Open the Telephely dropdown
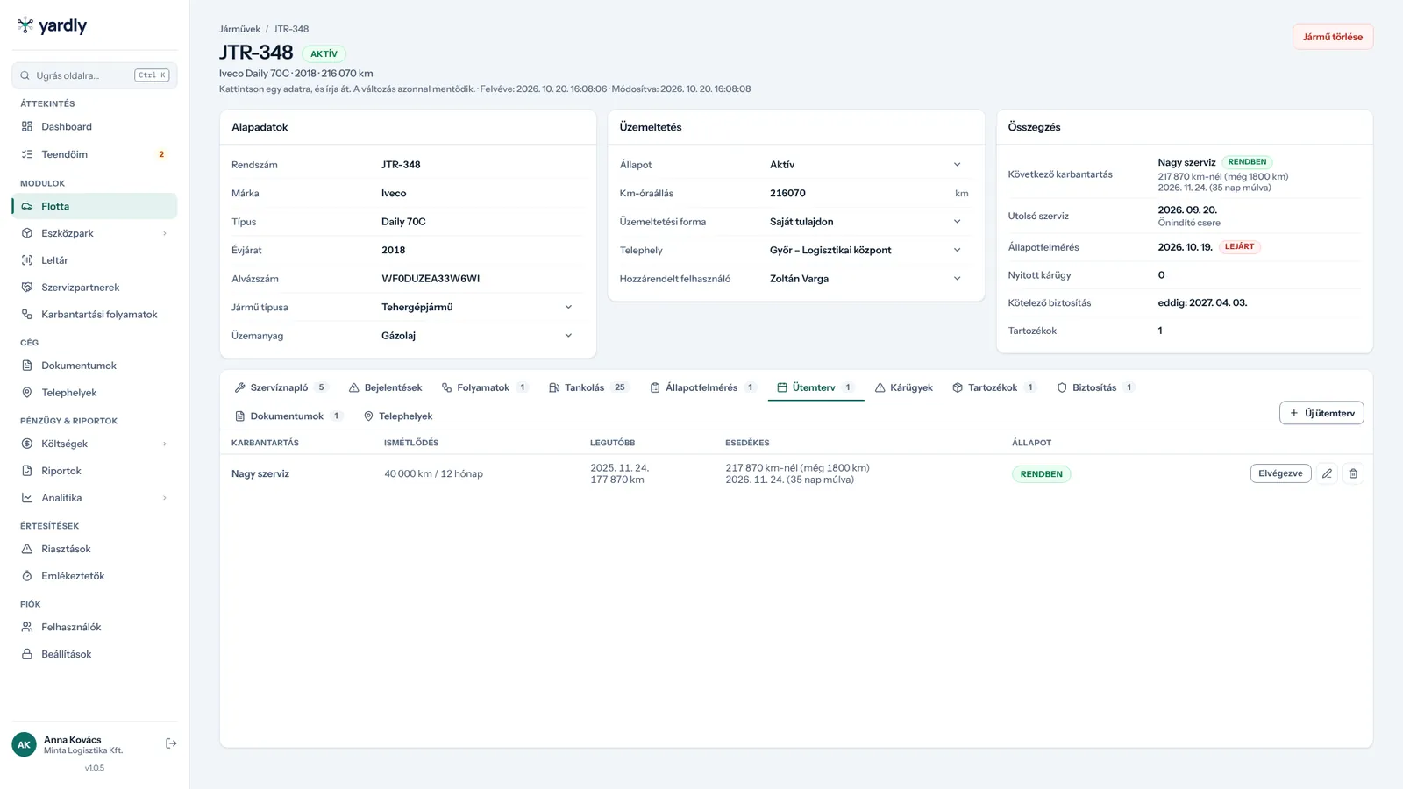 pyautogui.click(x=867, y=250)
